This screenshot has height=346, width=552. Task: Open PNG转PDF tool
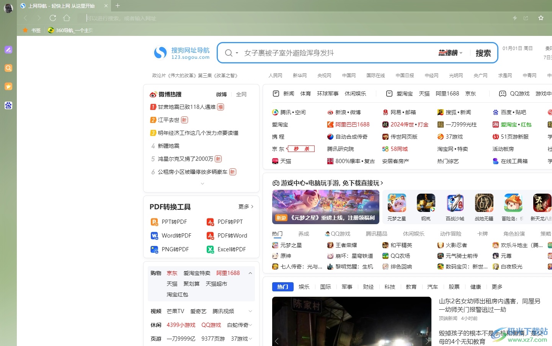click(x=170, y=249)
